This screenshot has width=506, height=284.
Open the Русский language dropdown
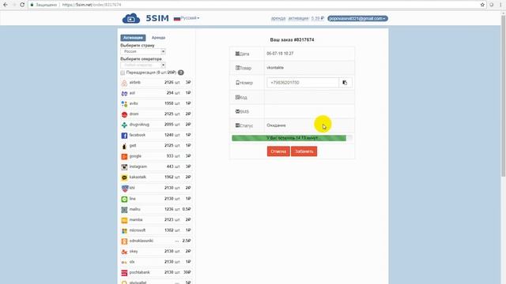pos(187,18)
